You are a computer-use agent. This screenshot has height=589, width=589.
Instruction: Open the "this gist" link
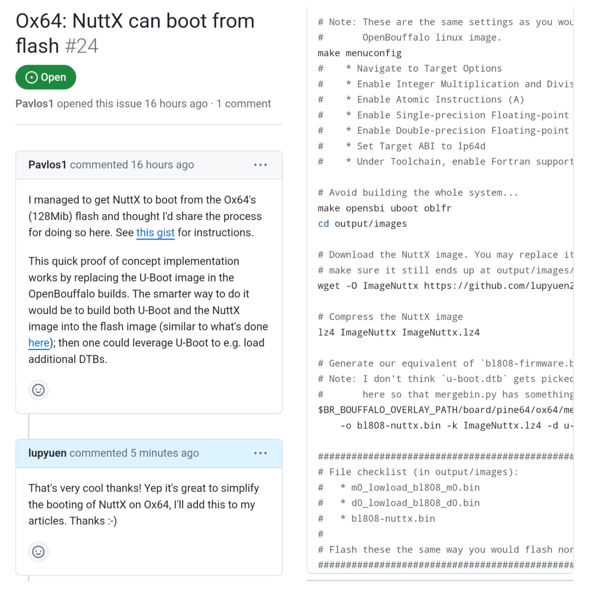[155, 233]
